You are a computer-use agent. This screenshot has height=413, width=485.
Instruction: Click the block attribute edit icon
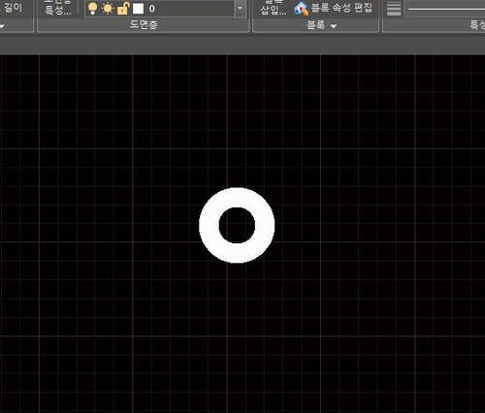click(x=301, y=9)
